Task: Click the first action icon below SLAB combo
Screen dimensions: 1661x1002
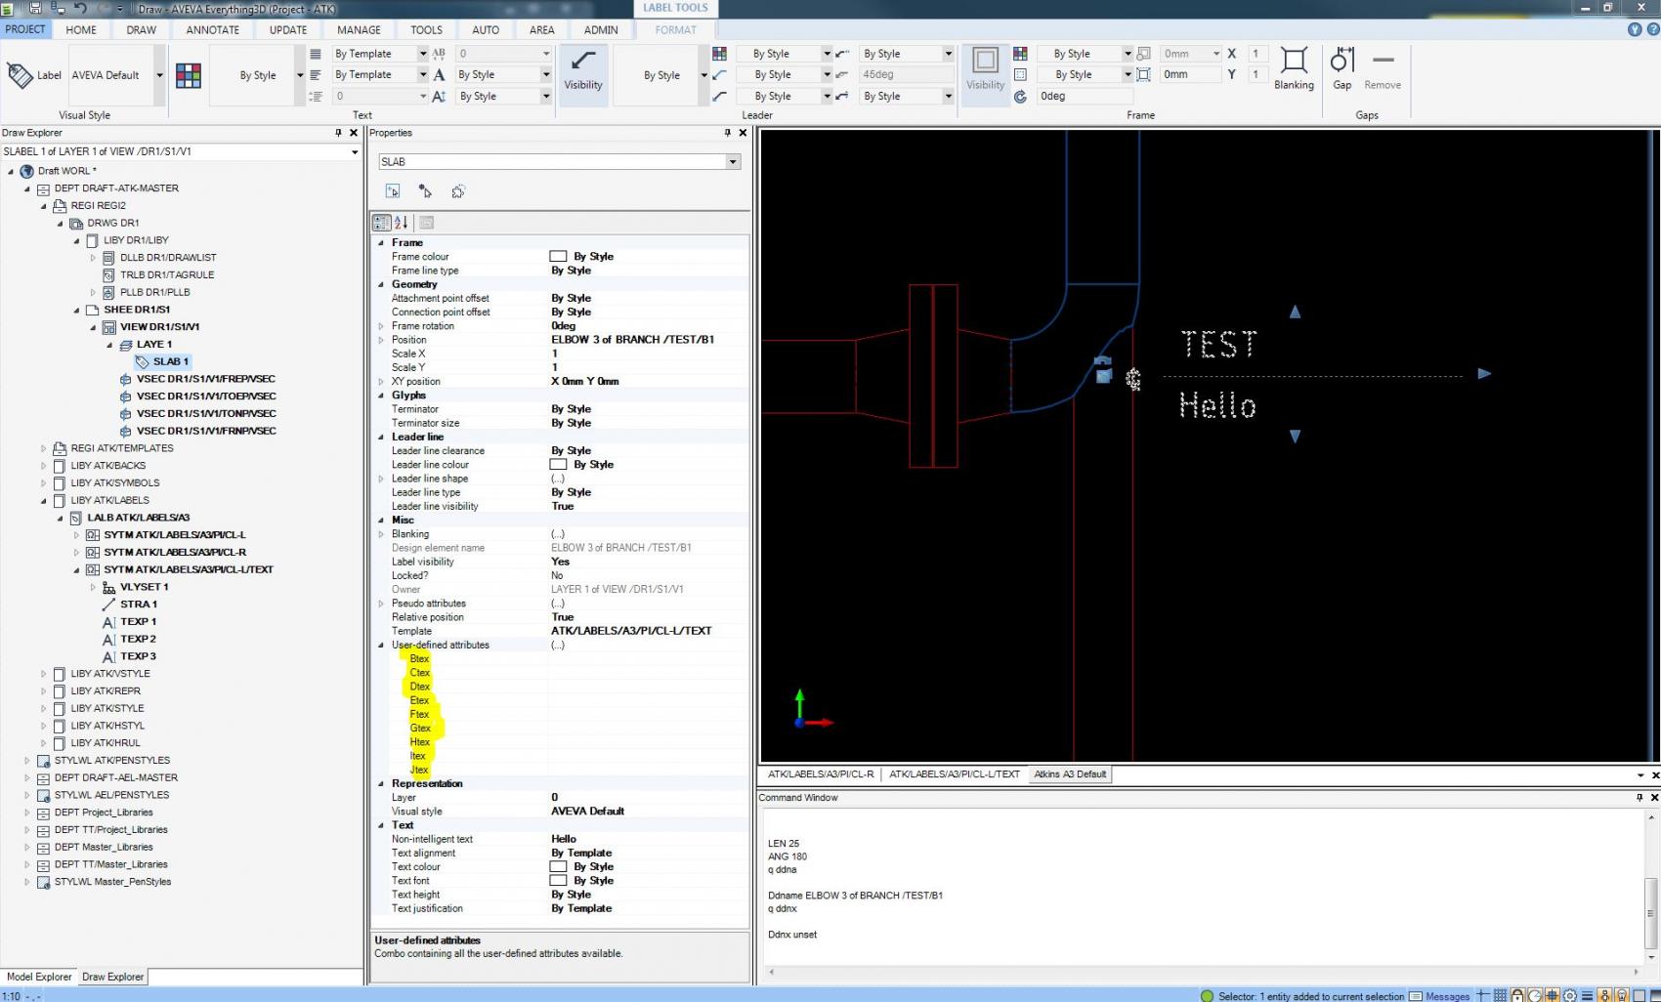Action: point(393,191)
